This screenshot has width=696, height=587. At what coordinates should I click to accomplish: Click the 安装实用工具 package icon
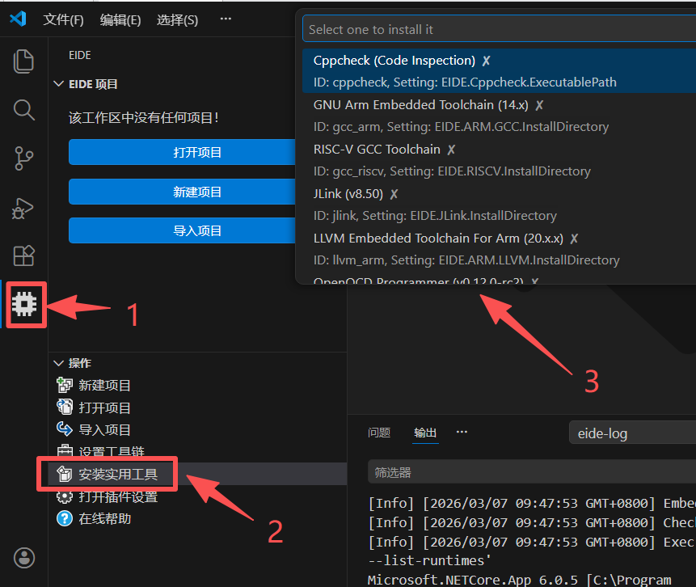pyautogui.click(x=65, y=474)
